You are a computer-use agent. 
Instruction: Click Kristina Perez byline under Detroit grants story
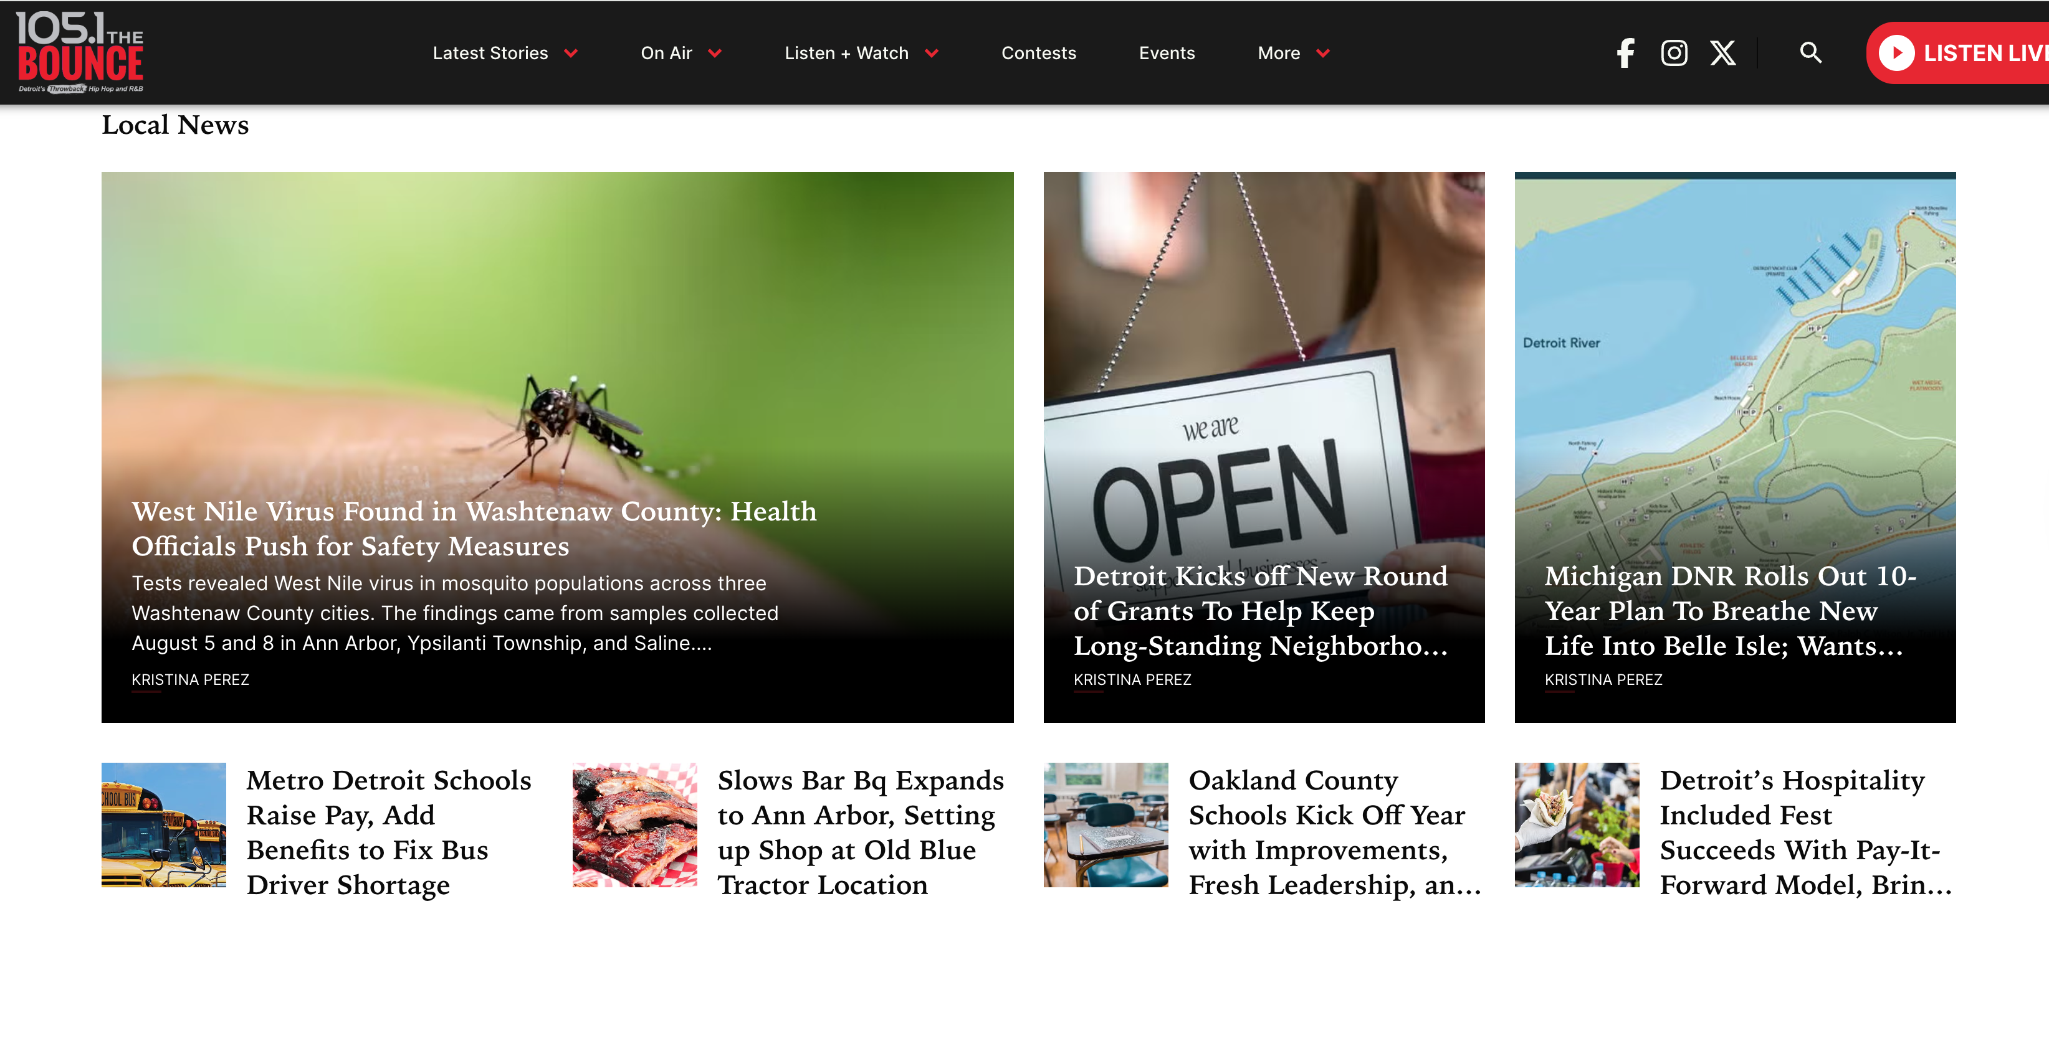tap(1132, 679)
